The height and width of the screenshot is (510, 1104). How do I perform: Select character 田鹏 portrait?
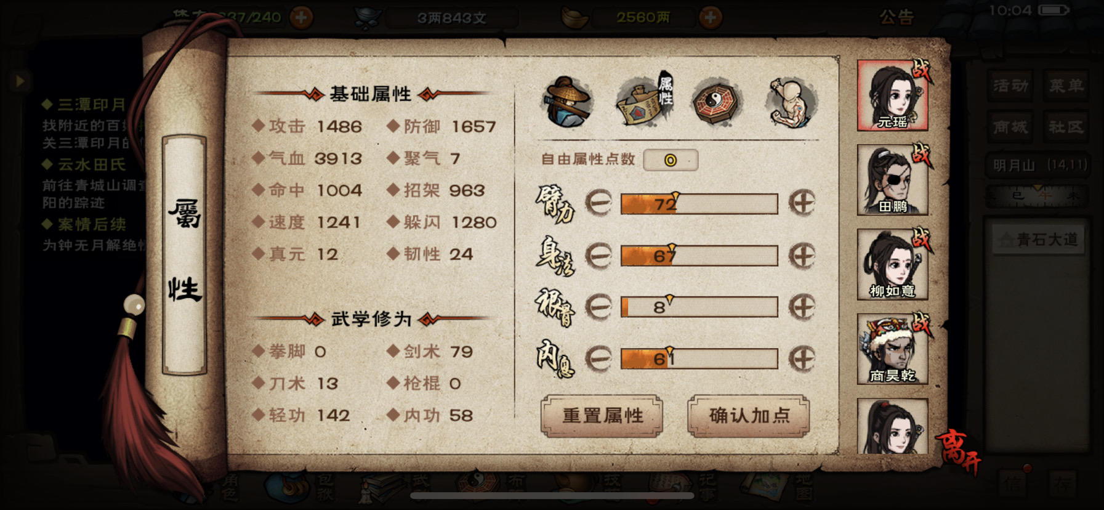pos(892,180)
